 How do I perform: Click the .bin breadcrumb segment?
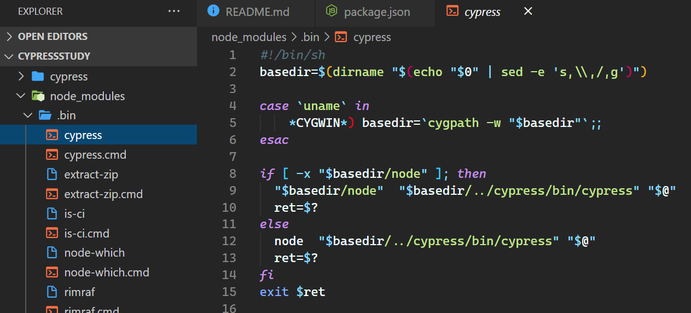tap(310, 37)
